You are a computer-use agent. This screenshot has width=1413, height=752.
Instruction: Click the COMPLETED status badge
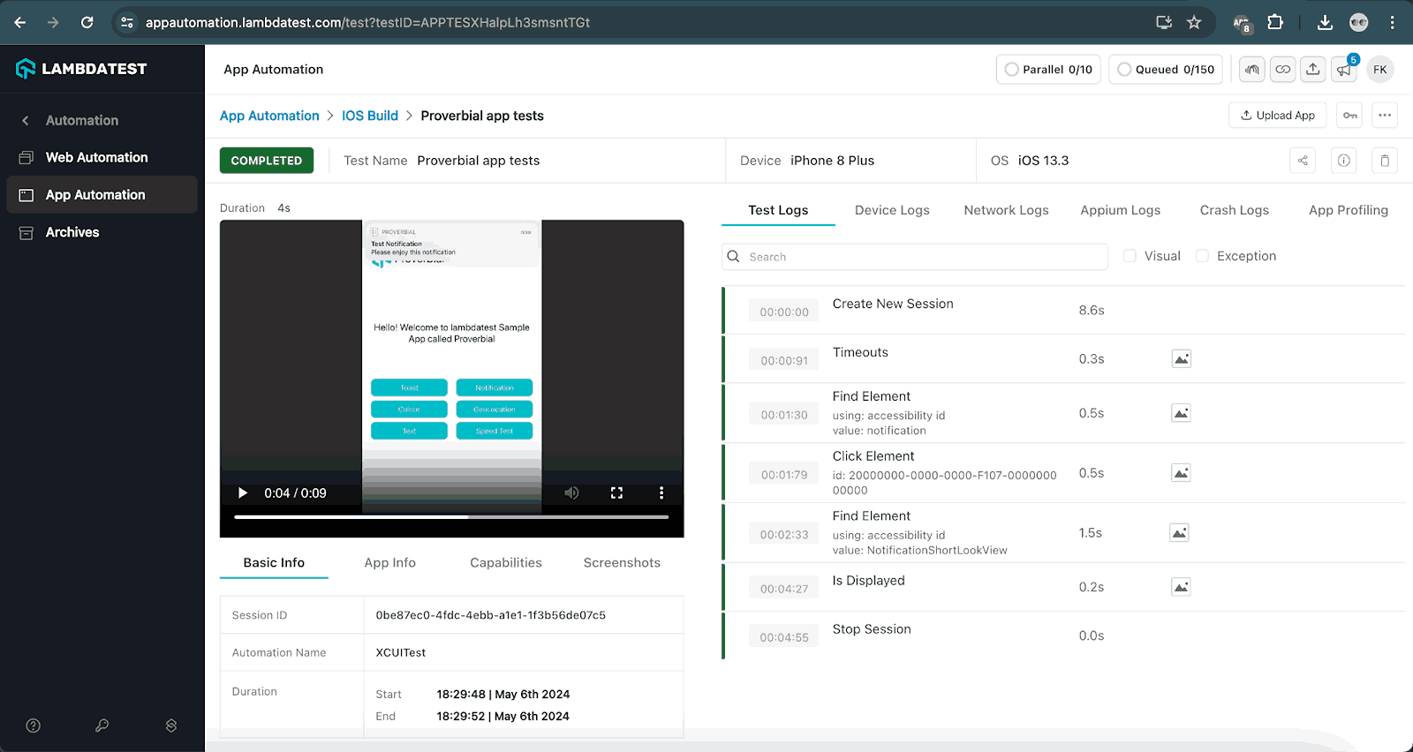(x=267, y=161)
